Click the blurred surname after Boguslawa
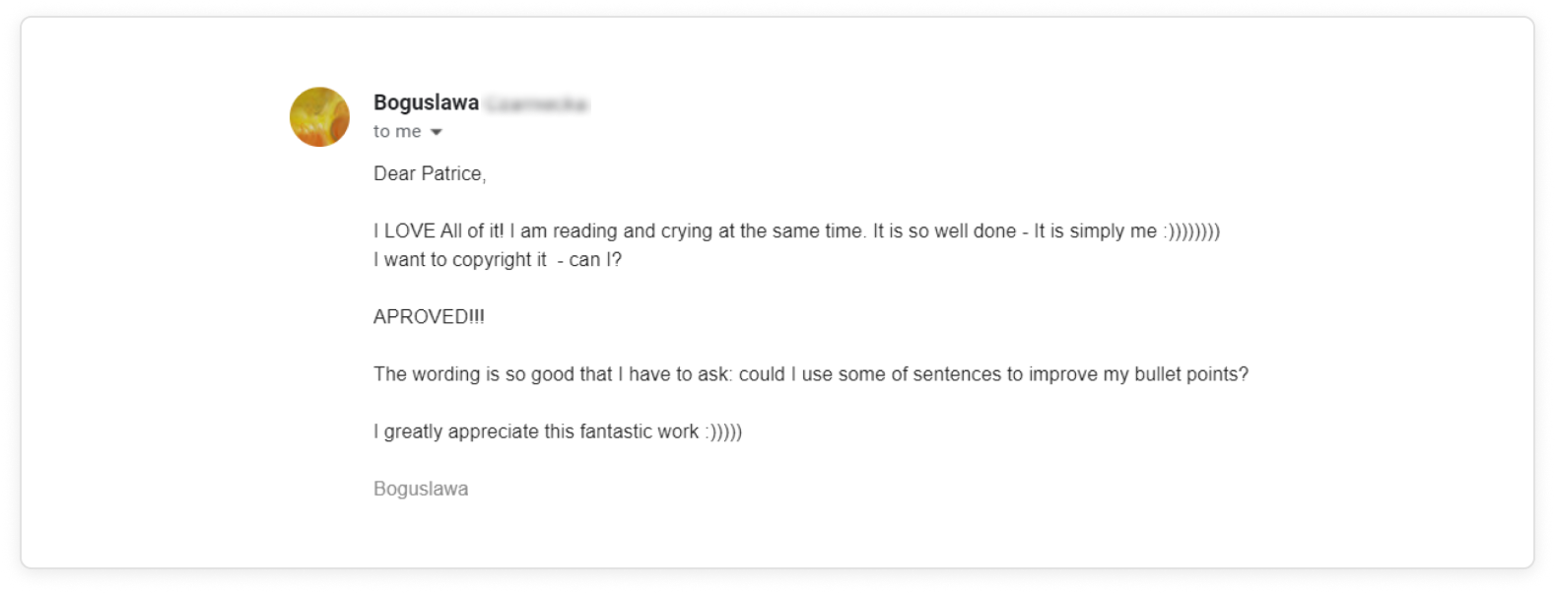The height and width of the screenshot is (593, 1555). tap(537, 103)
